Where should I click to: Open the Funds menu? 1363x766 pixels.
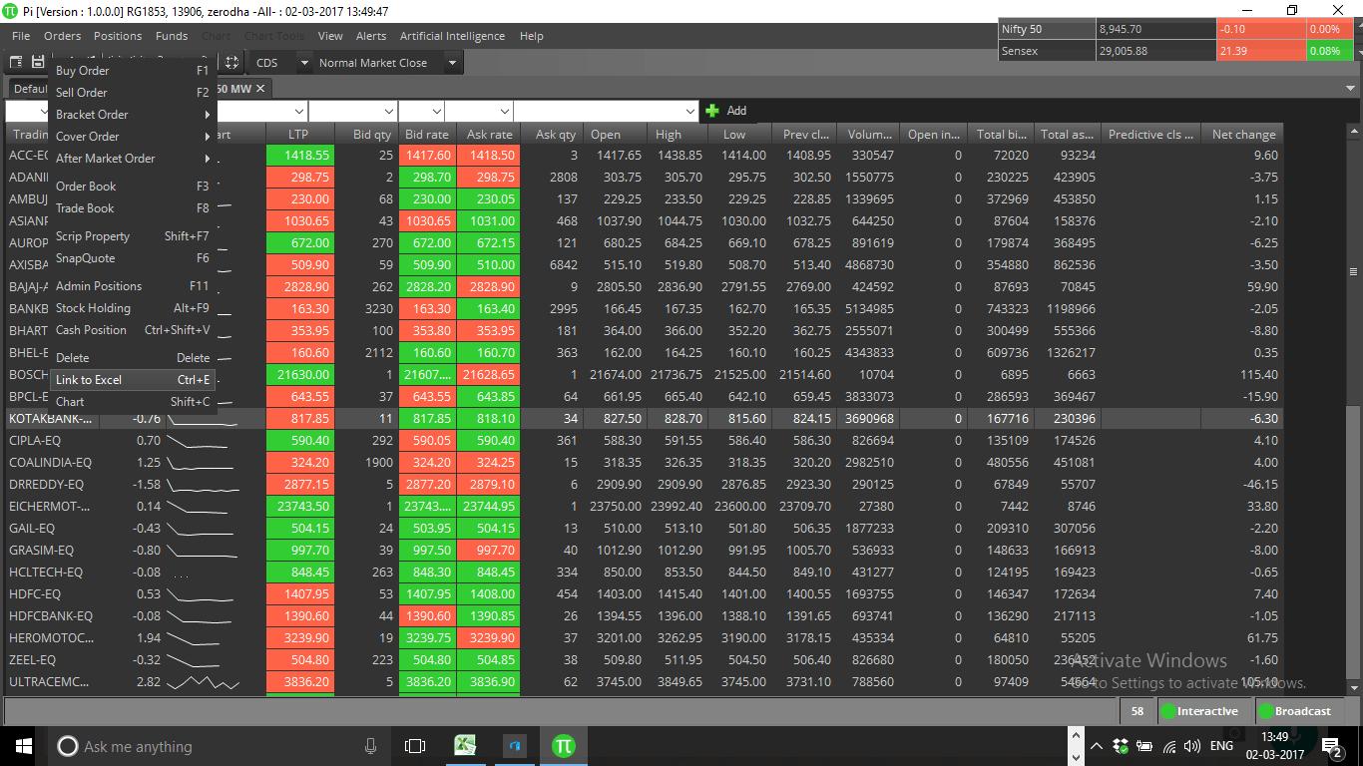click(x=172, y=36)
